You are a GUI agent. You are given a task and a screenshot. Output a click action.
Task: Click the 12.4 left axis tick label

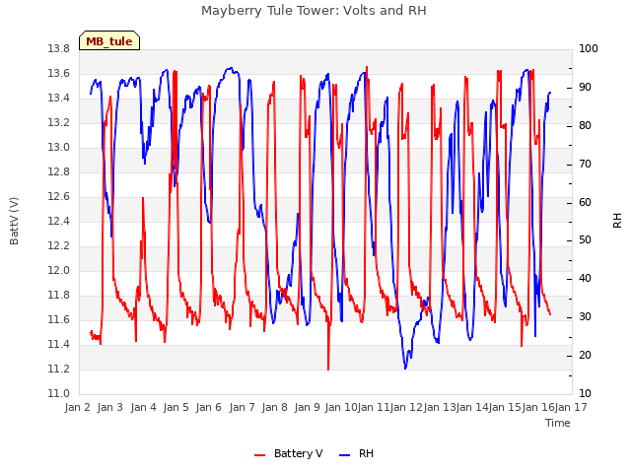pyautogui.click(x=59, y=221)
